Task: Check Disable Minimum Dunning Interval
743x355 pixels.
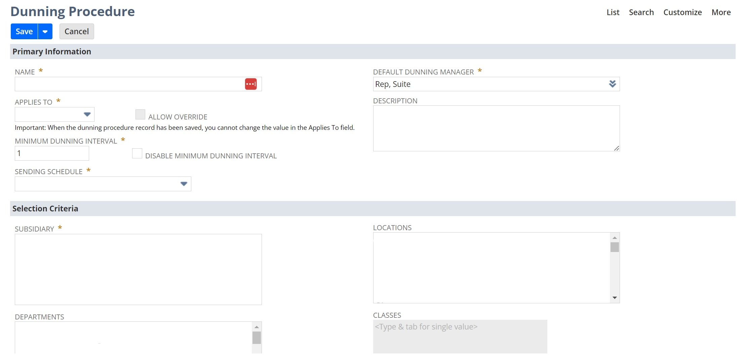Action: [x=137, y=153]
